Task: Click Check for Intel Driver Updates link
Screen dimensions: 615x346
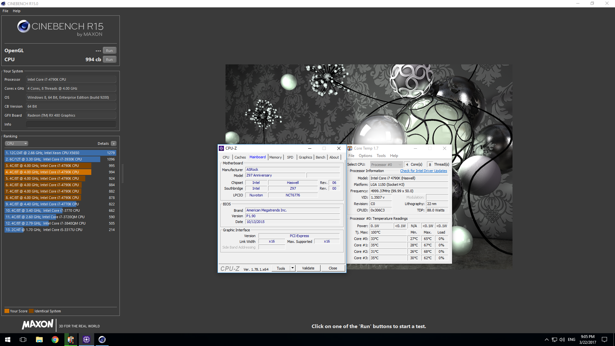Action: [x=423, y=171]
